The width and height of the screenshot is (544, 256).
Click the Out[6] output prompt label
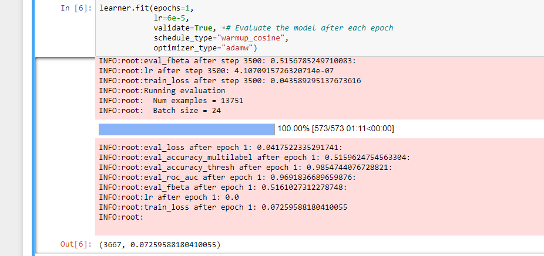(76, 245)
